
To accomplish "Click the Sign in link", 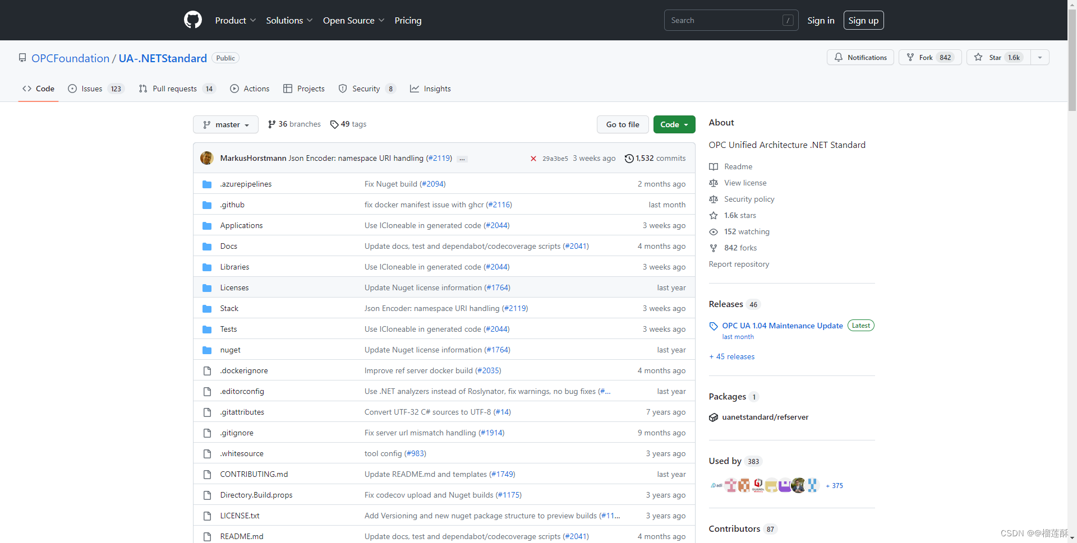I will point(821,20).
